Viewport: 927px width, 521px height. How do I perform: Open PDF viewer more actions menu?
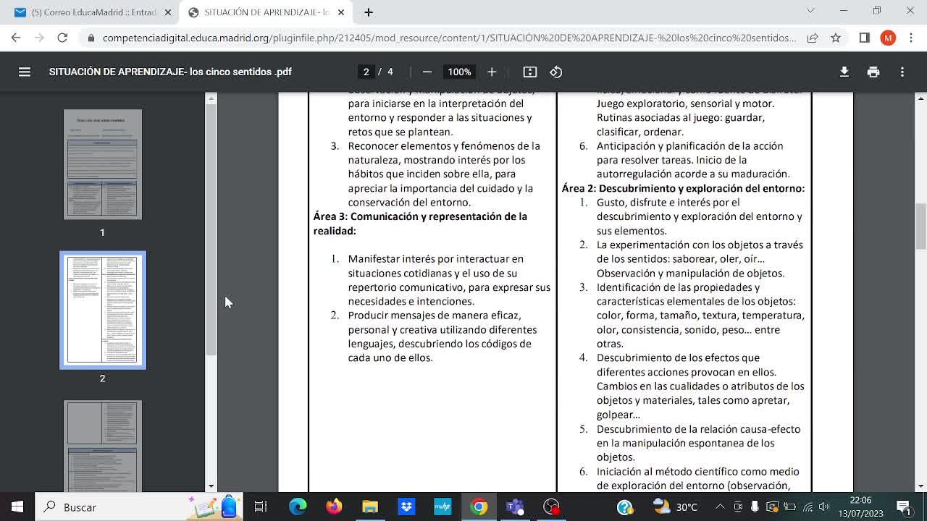[x=902, y=72]
